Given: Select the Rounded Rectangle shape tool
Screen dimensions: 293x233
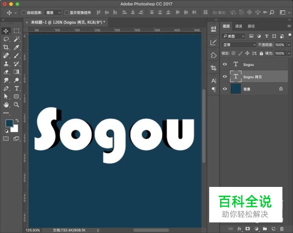Looking at the screenshot, I should pyautogui.click(x=17, y=96).
